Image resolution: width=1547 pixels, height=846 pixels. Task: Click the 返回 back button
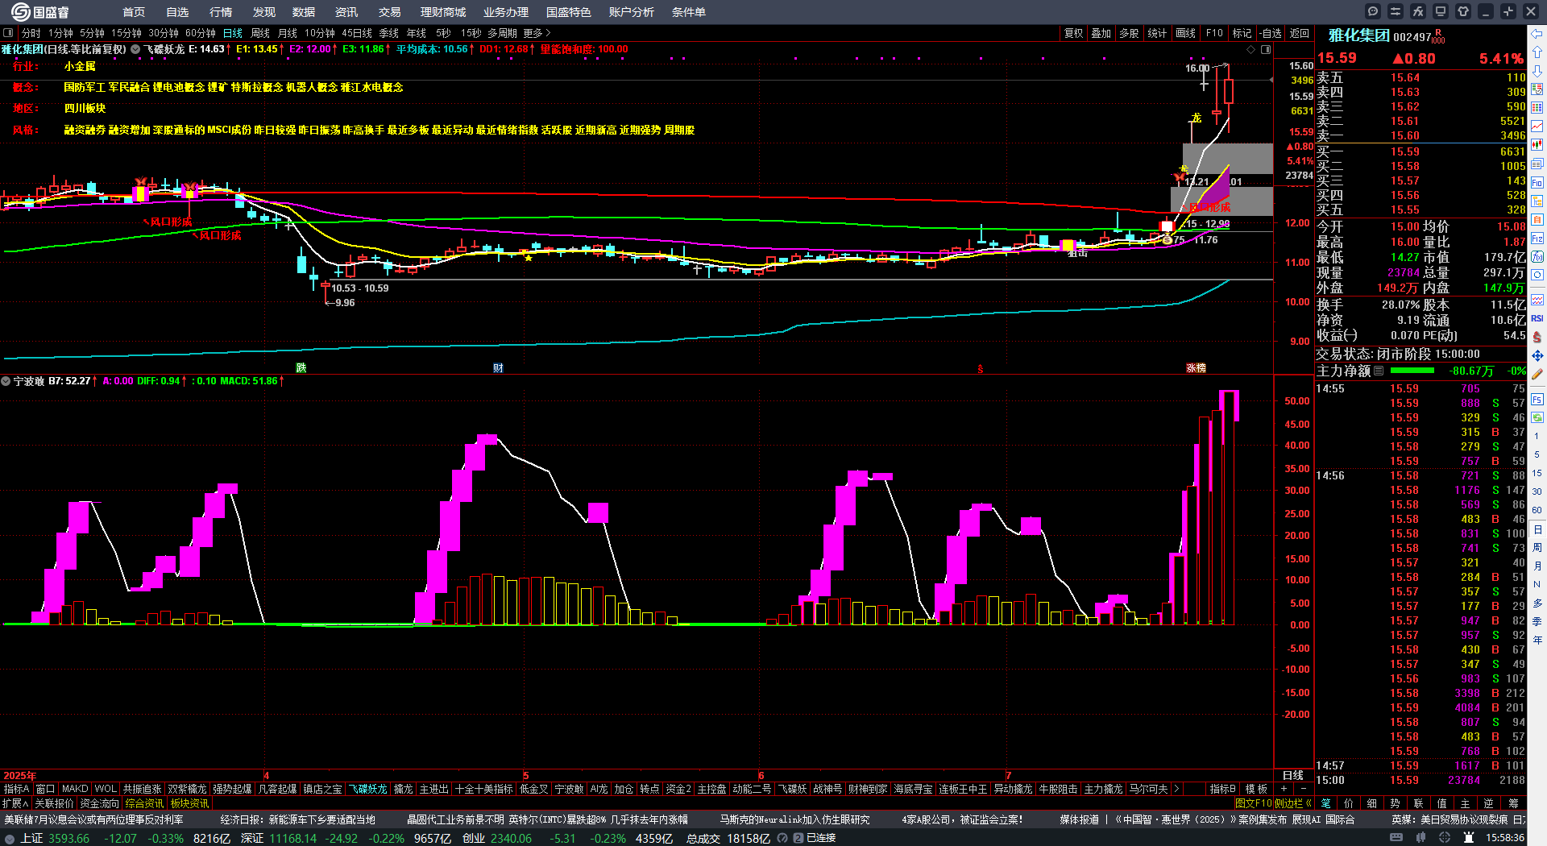1299,33
